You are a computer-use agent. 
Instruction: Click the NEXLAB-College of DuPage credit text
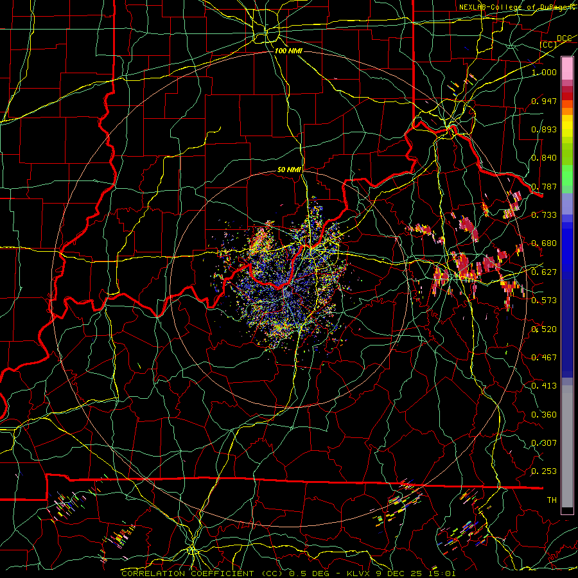pos(518,7)
